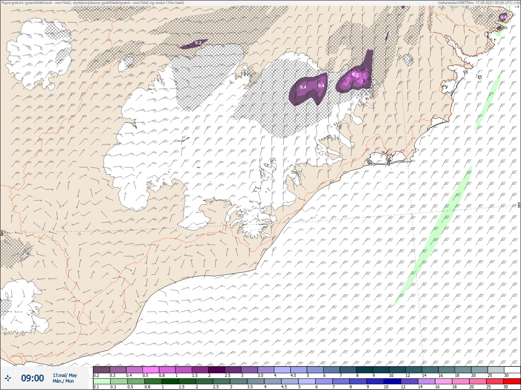
Task: Select the bright pink 0.5 swatch, upper legend row
Action: click(x=151, y=370)
